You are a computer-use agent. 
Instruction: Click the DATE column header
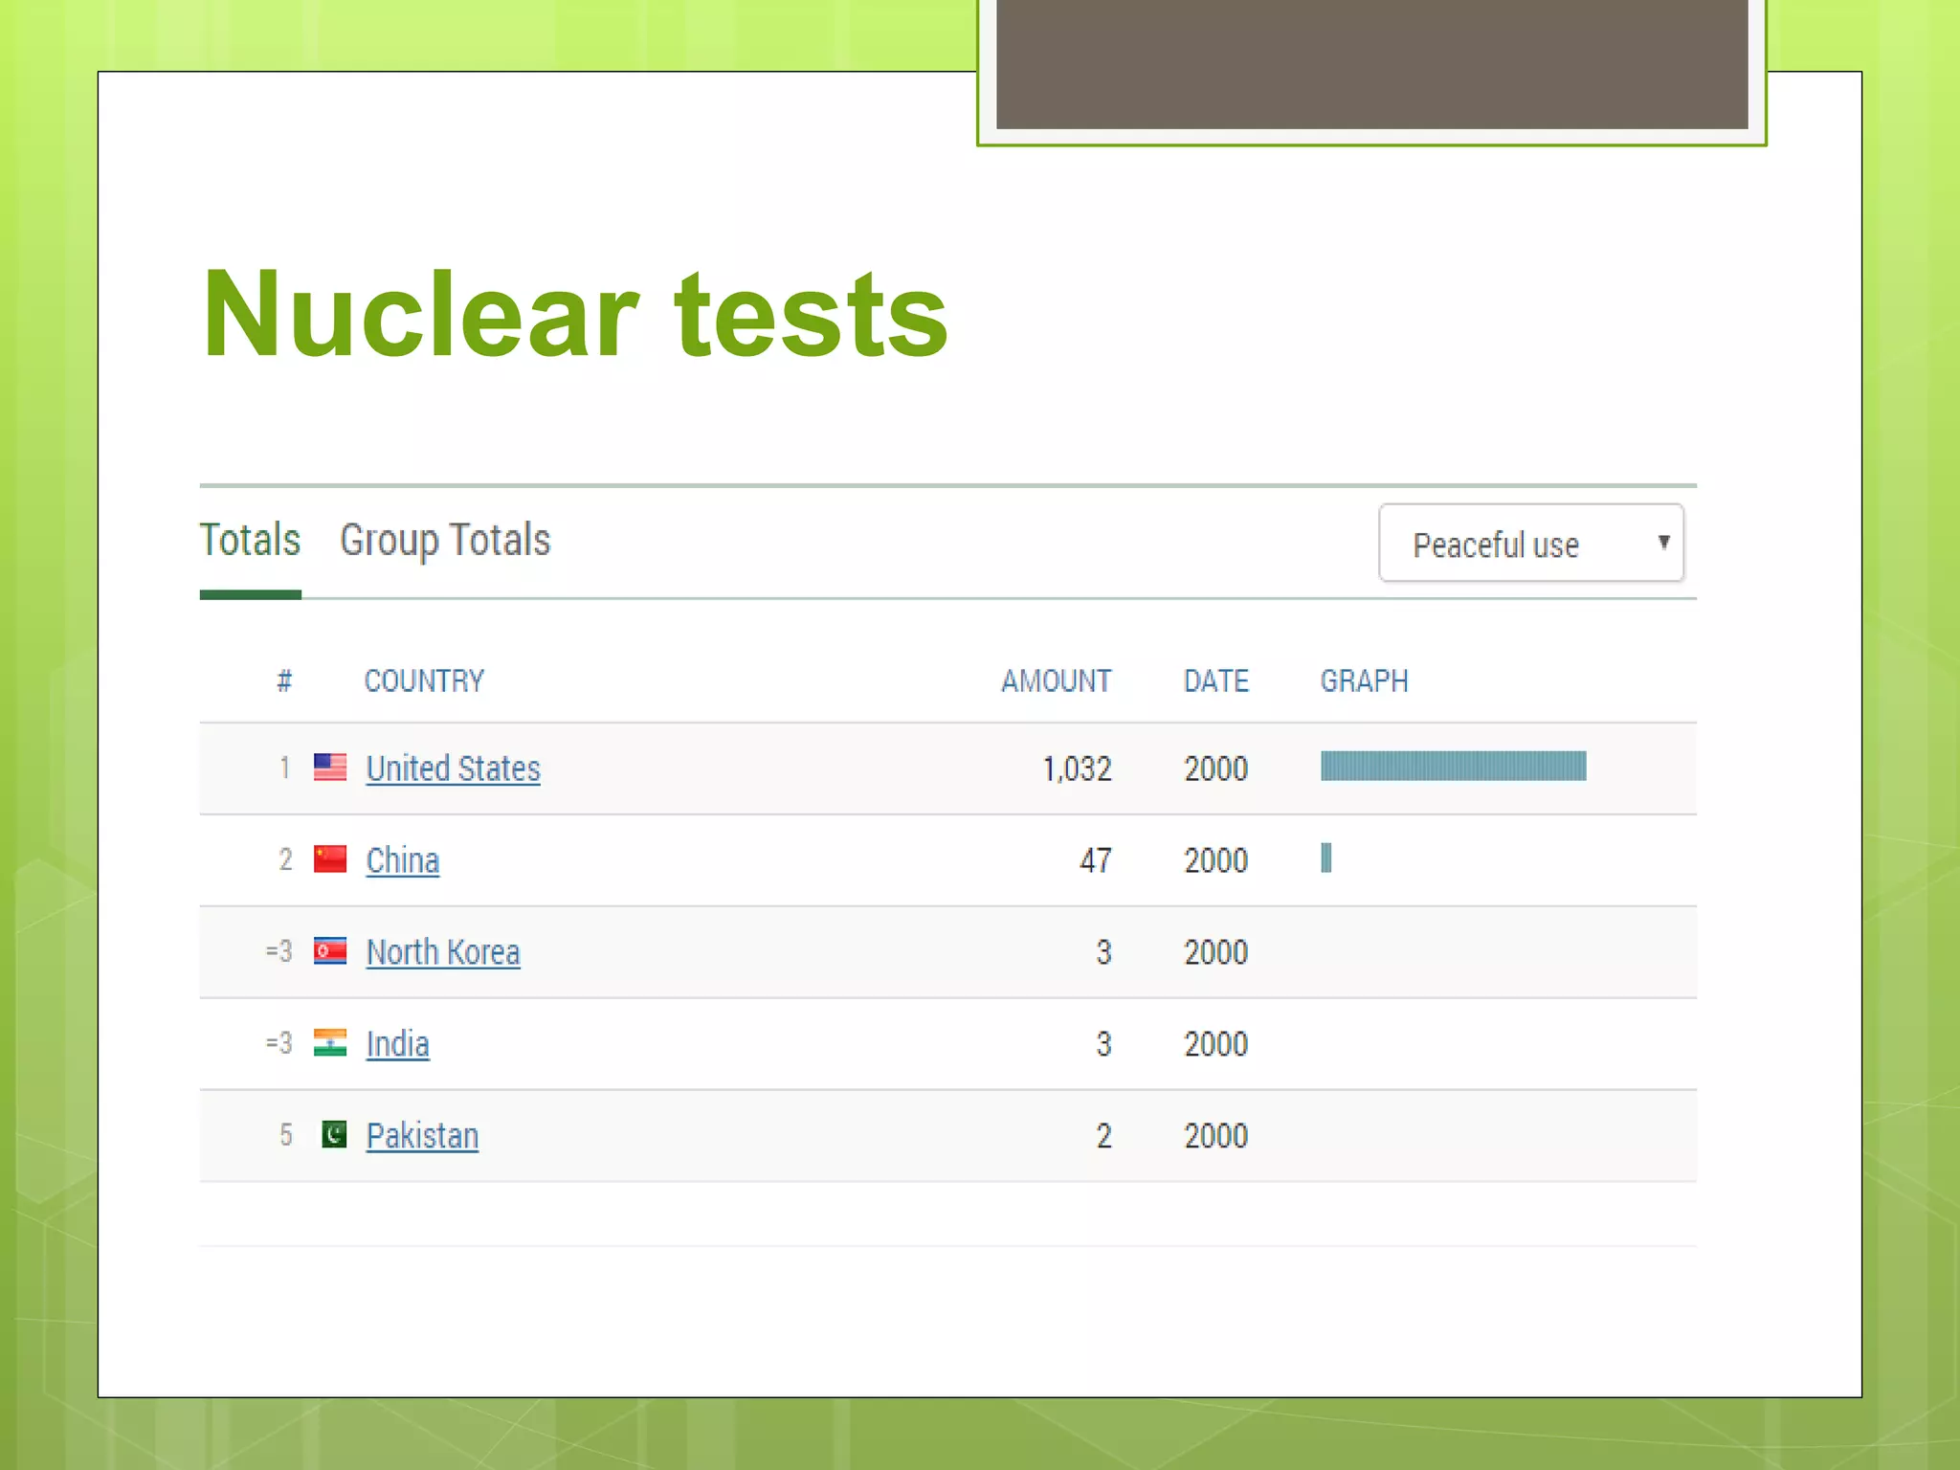(x=1215, y=680)
